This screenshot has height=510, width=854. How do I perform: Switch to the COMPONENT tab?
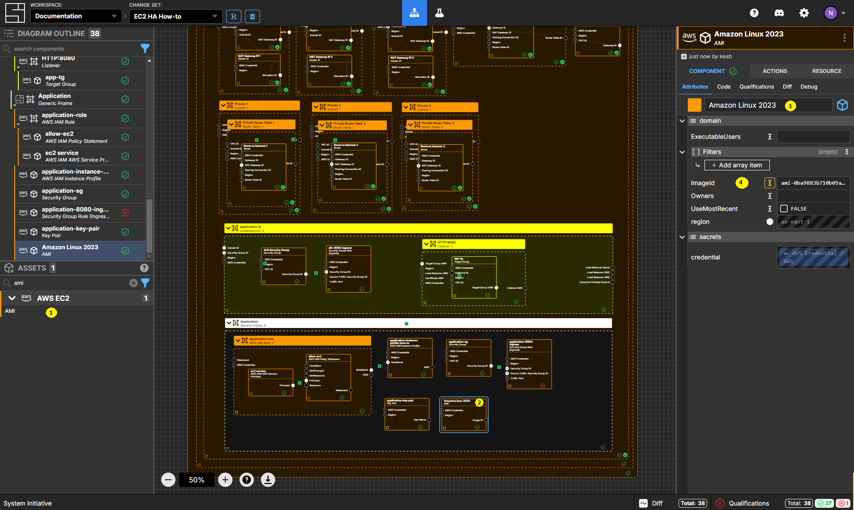coord(713,71)
